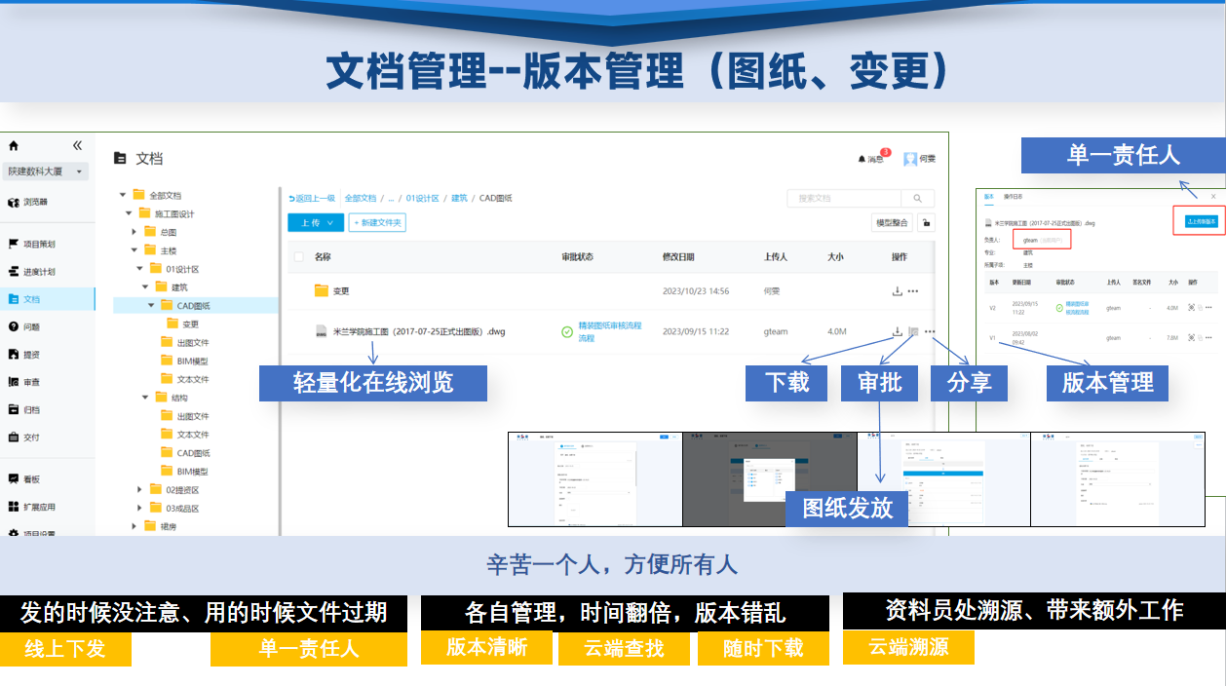The width and height of the screenshot is (1226, 686).
Task: Download the 米兰学院施工图 dwg file
Action: (897, 331)
